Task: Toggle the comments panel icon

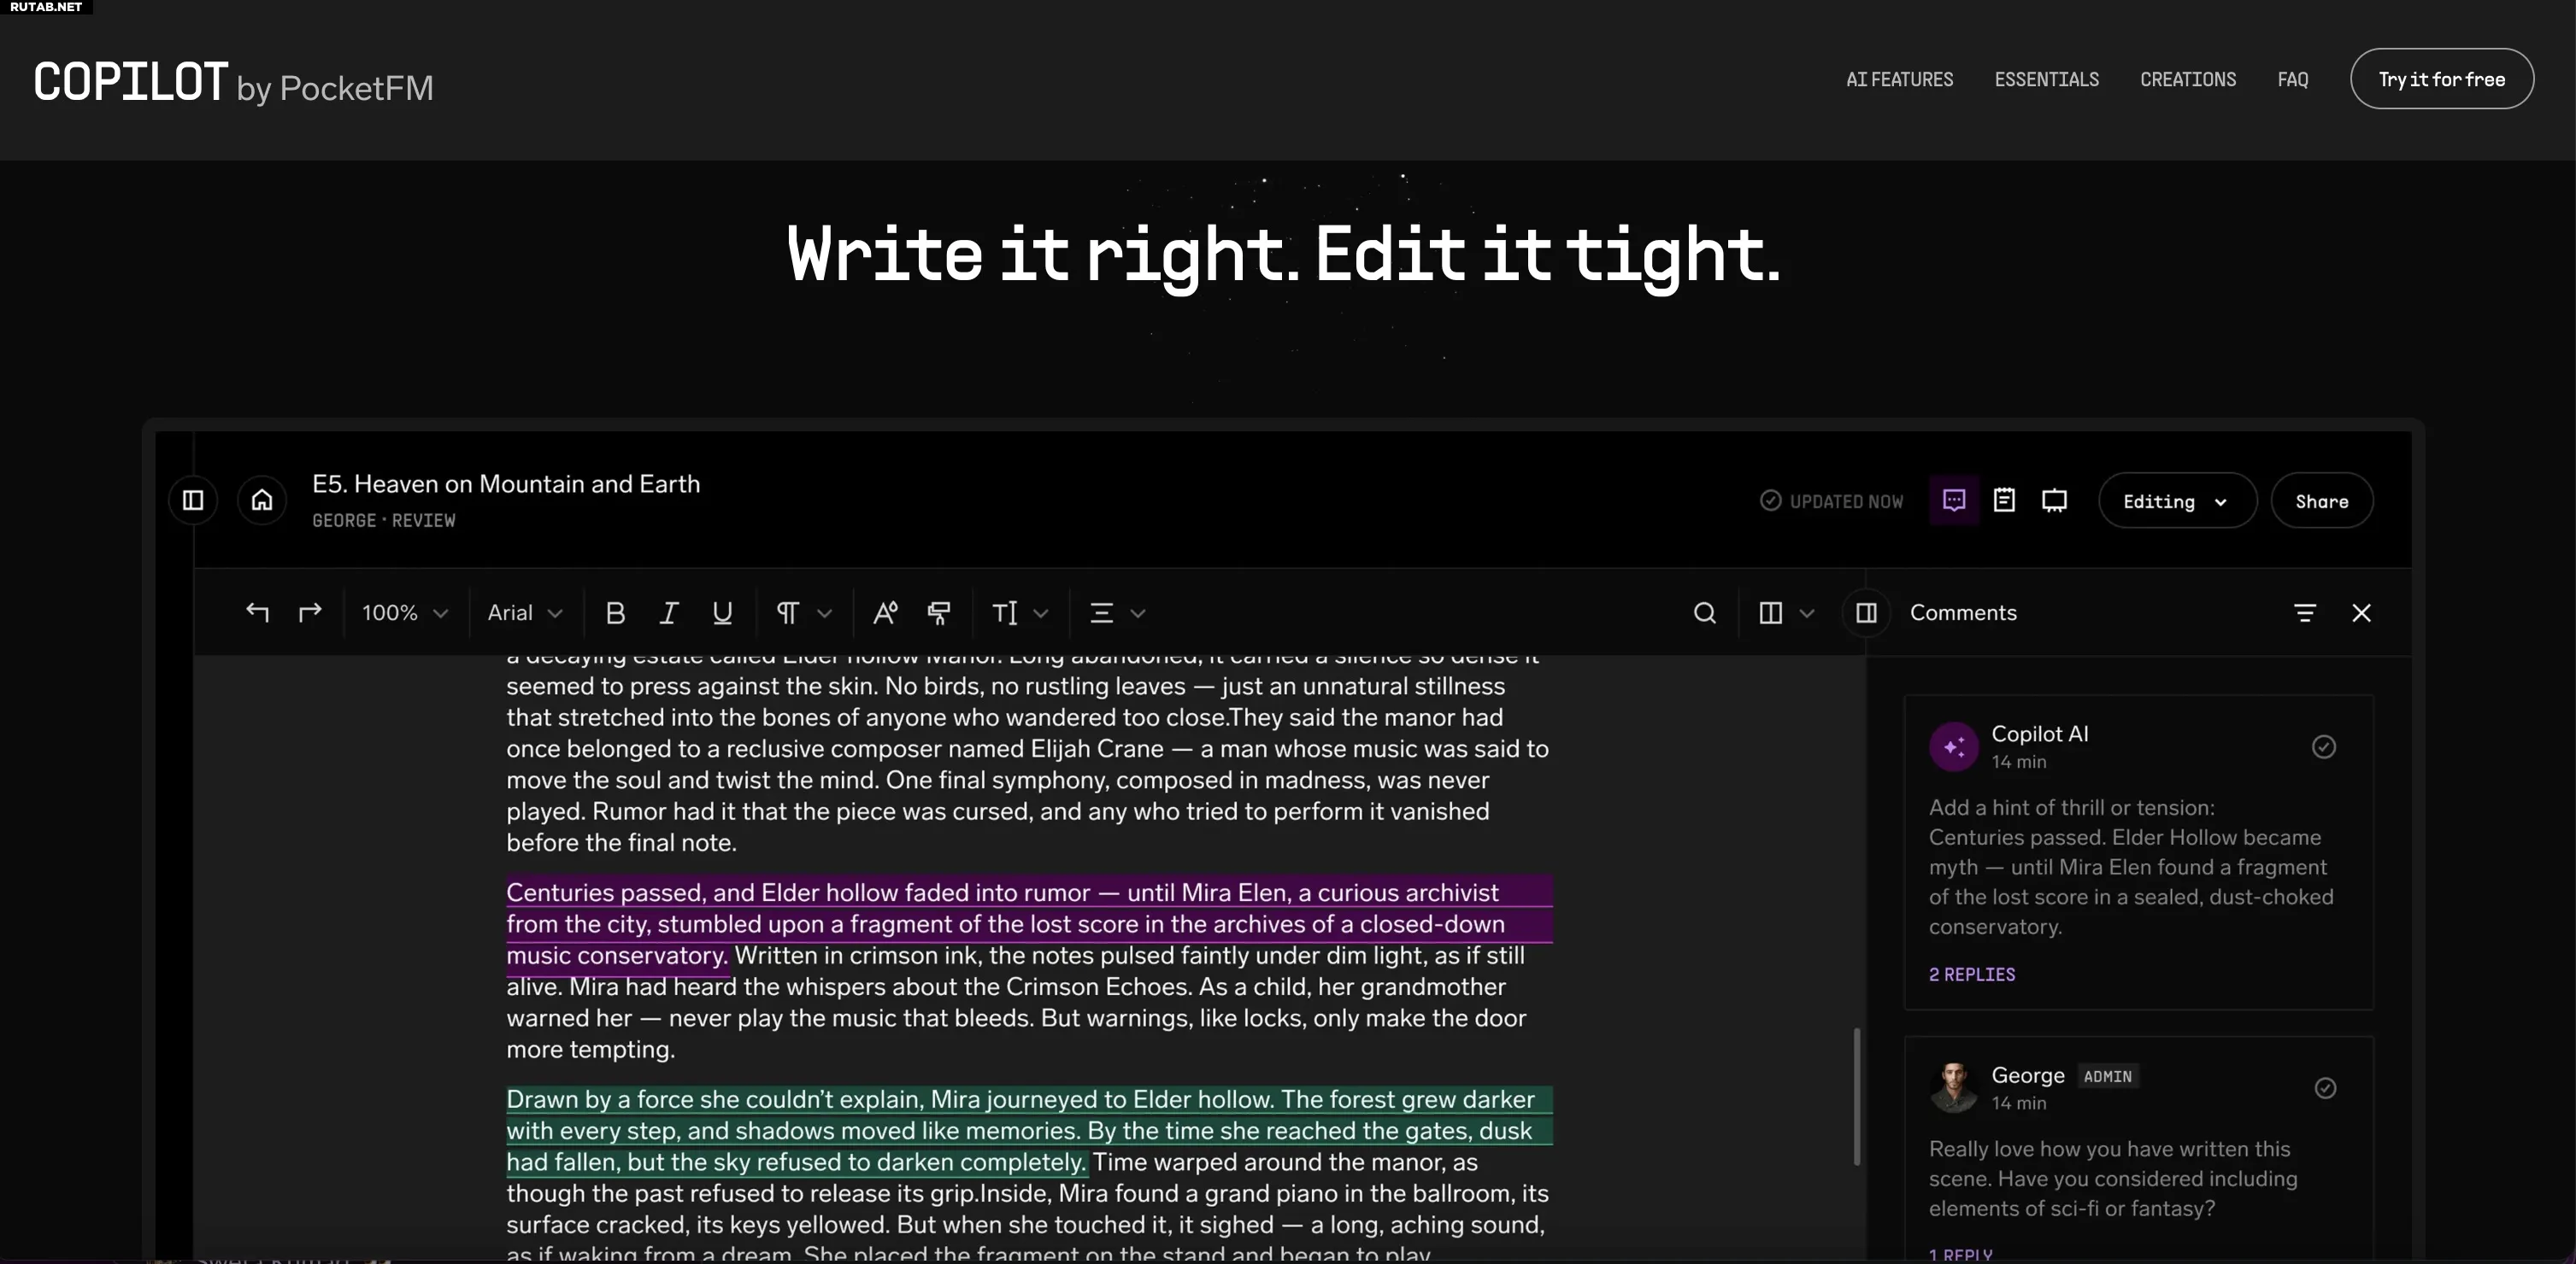Action: click(x=1953, y=500)
